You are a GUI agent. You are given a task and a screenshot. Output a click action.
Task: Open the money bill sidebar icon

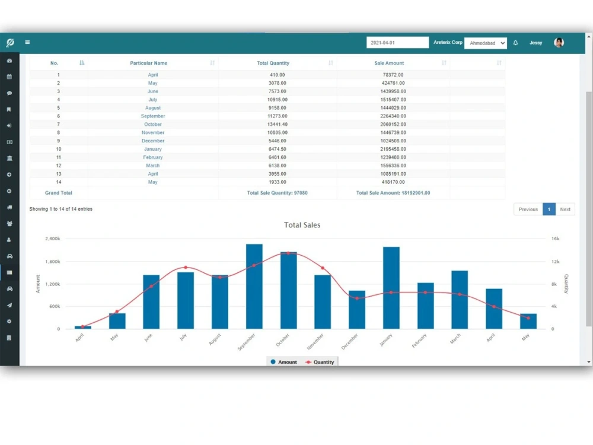coord(9,142)
